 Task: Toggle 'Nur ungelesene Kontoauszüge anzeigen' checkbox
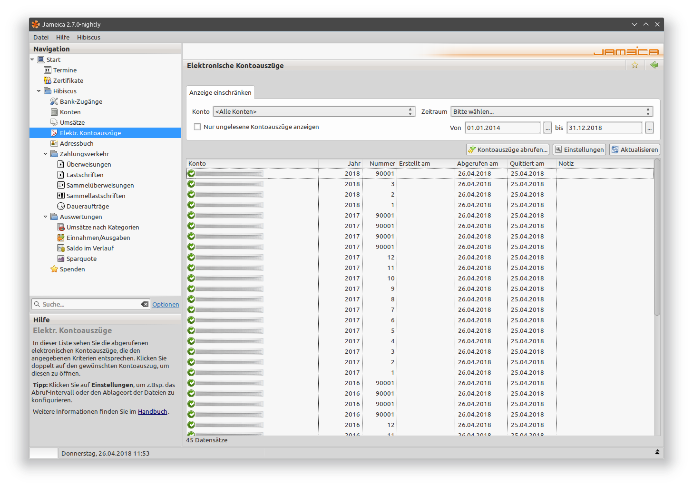[x=197, y=127]
